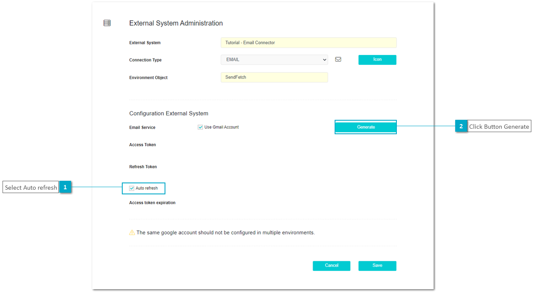Click the Environment Object SendFetch field
Image resolution: width=536 pixels, height=293 pixels.
274,77
